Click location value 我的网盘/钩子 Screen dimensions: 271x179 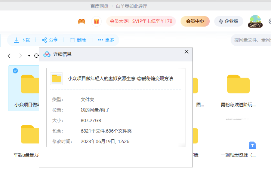95,110
